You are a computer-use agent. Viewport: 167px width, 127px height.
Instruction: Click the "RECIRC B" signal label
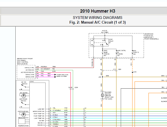point(41,125)
